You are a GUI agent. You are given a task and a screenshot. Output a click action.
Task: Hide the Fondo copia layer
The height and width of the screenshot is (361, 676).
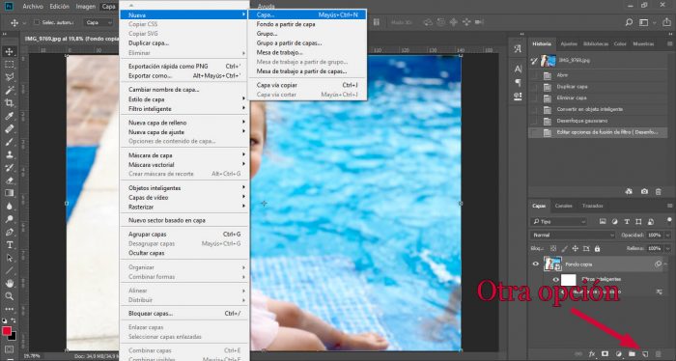[x=535, y=264]
